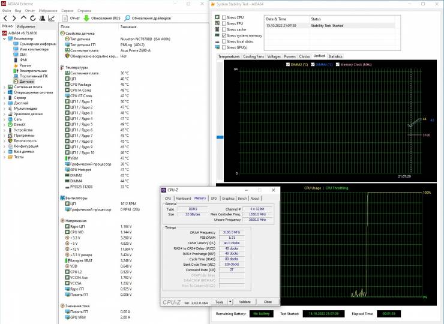
Task: Click blue slider handle beside temperature graph
Action: 220,137
